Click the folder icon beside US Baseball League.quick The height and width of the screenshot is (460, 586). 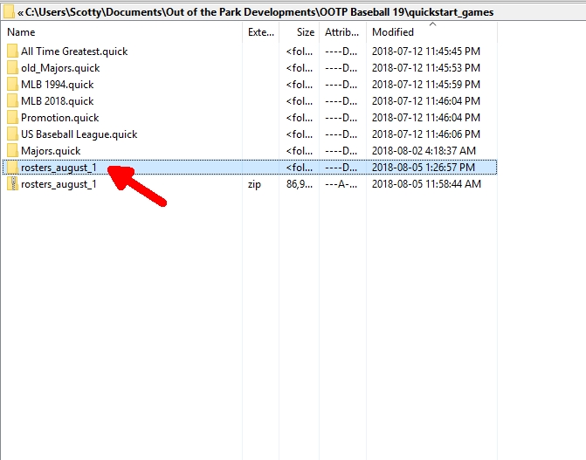click(x=12, y=134)
